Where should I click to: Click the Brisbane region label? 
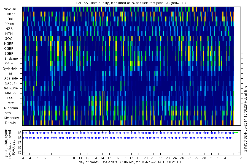[x=11, y=59]
